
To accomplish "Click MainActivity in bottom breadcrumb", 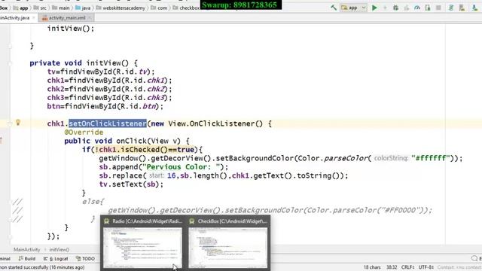I will (27, 249).
